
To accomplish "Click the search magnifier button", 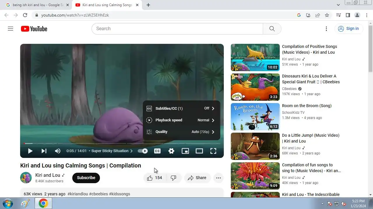I will (x=272, y=28).
